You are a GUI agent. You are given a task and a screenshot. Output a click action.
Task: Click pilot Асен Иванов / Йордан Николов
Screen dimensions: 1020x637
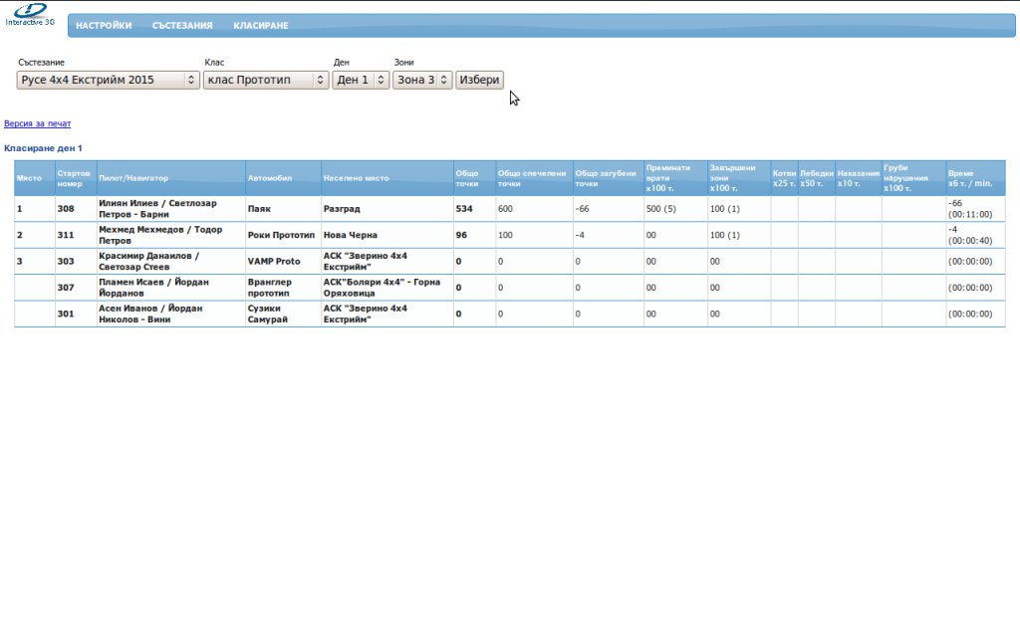171,314
